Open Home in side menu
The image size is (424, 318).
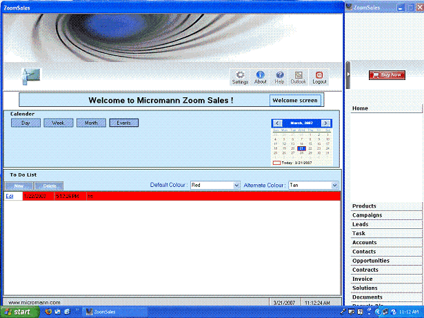tap(386, 108)
